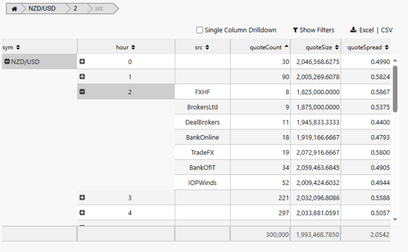Sort by quoteSpread column icon

tap(387, 47)
